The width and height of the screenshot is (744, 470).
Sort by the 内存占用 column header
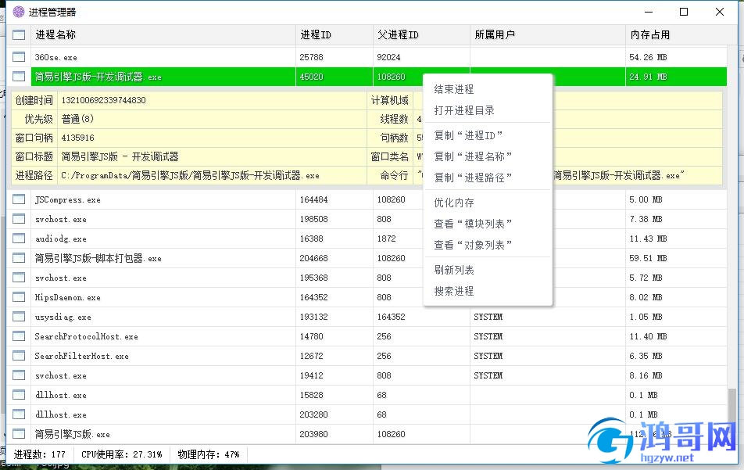[x=676, y=34]
